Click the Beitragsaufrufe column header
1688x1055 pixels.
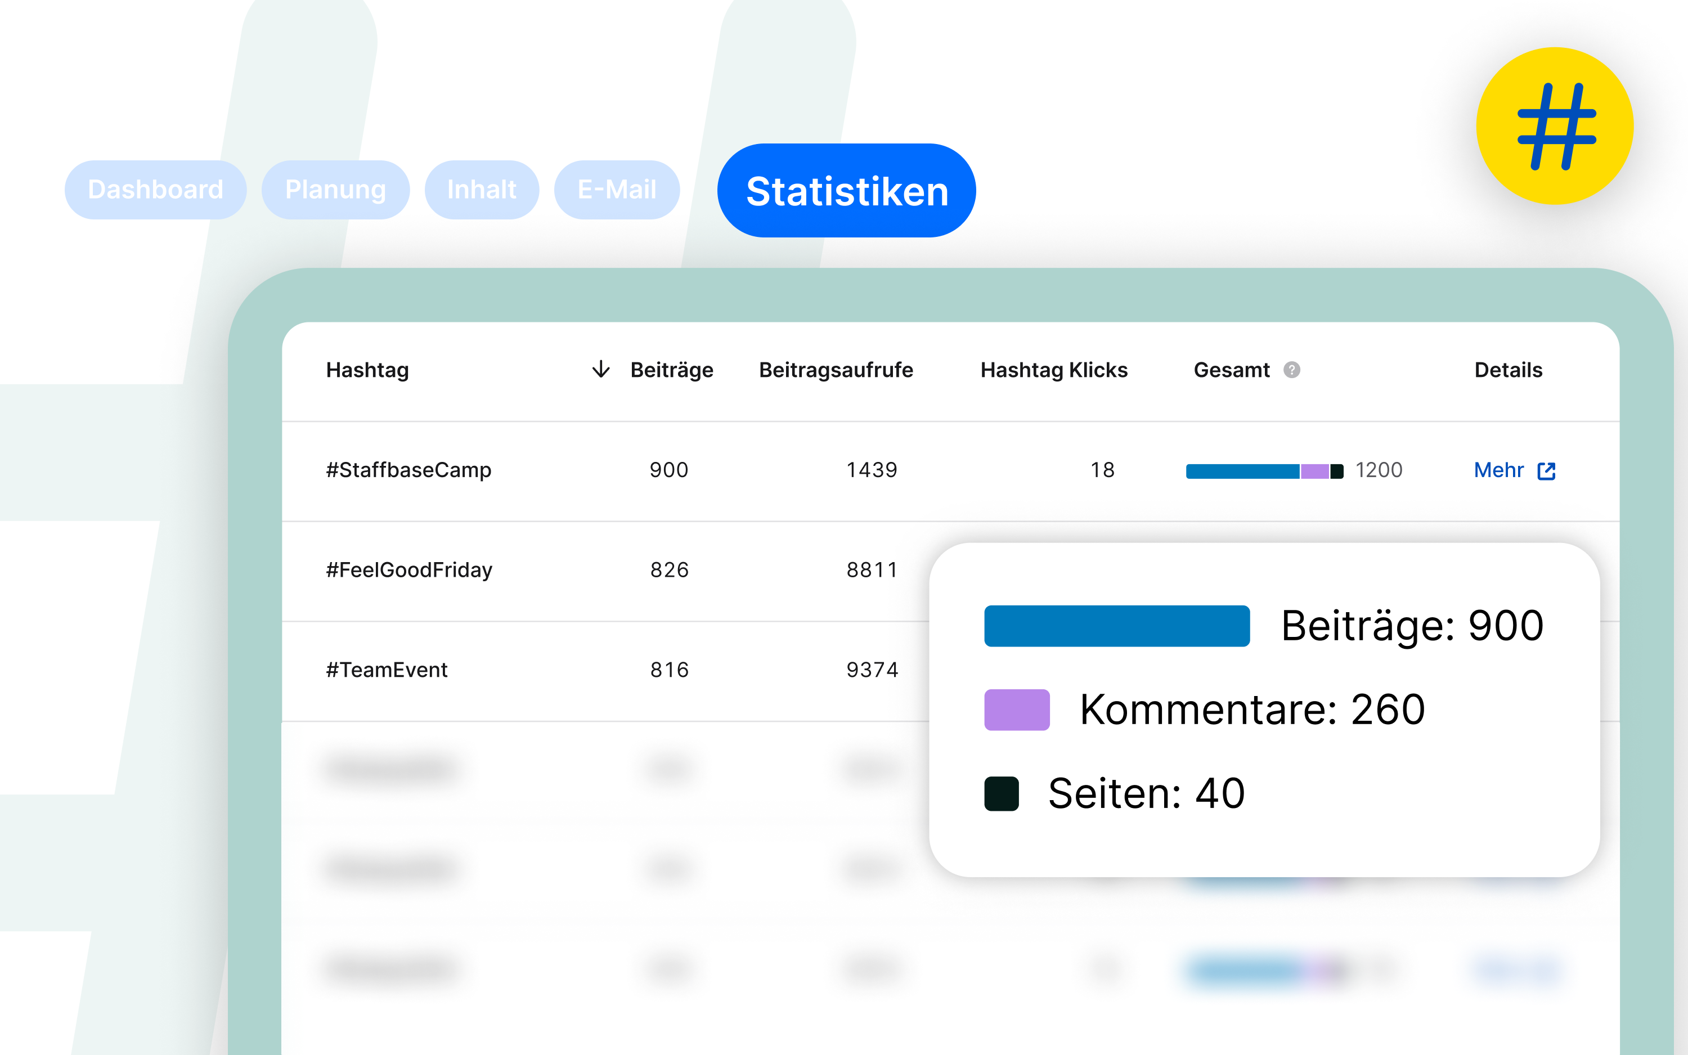[x=836, y=370]
